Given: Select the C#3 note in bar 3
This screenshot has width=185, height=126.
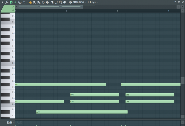Looking at the screenshot, I should pos(150,102).
